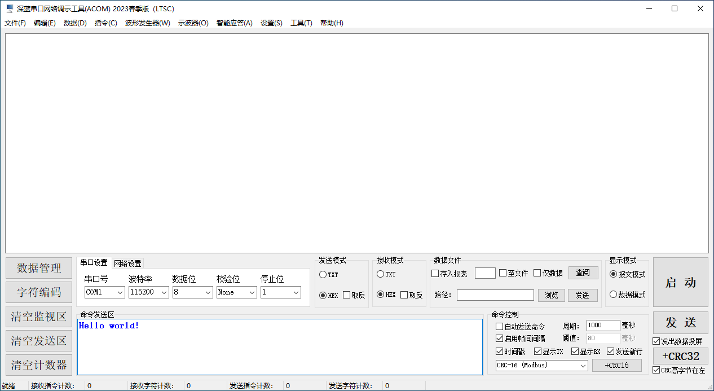The image size is (714, 391).
Task: Click the 路径 file path input field
Action: coord(495,295)
